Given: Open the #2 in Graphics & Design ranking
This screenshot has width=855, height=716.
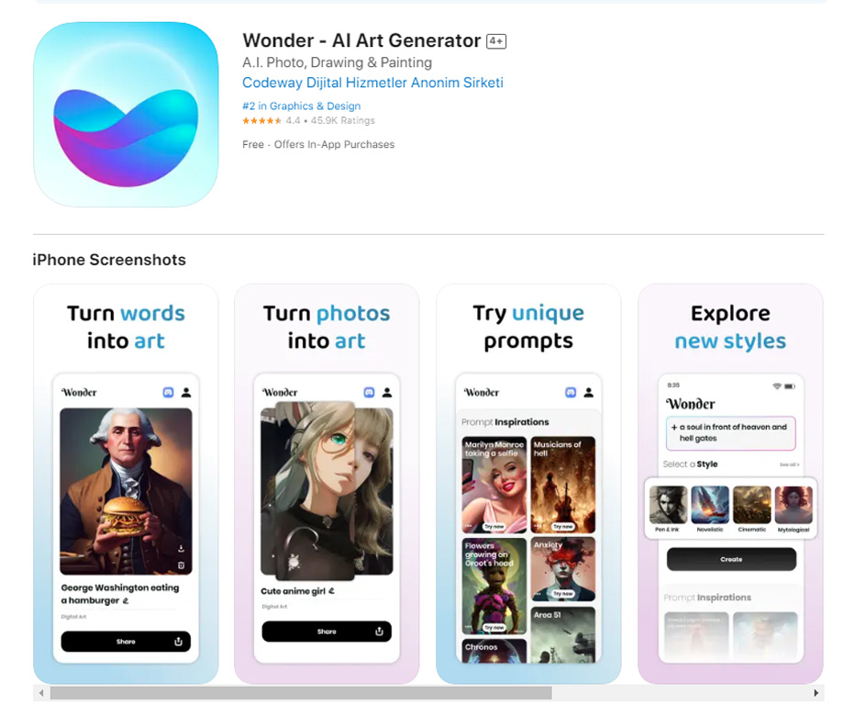Looking at the screenshot, I should coord(302,106).
